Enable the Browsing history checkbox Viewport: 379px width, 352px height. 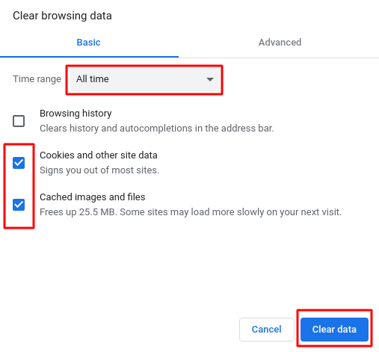coord(19,121)
